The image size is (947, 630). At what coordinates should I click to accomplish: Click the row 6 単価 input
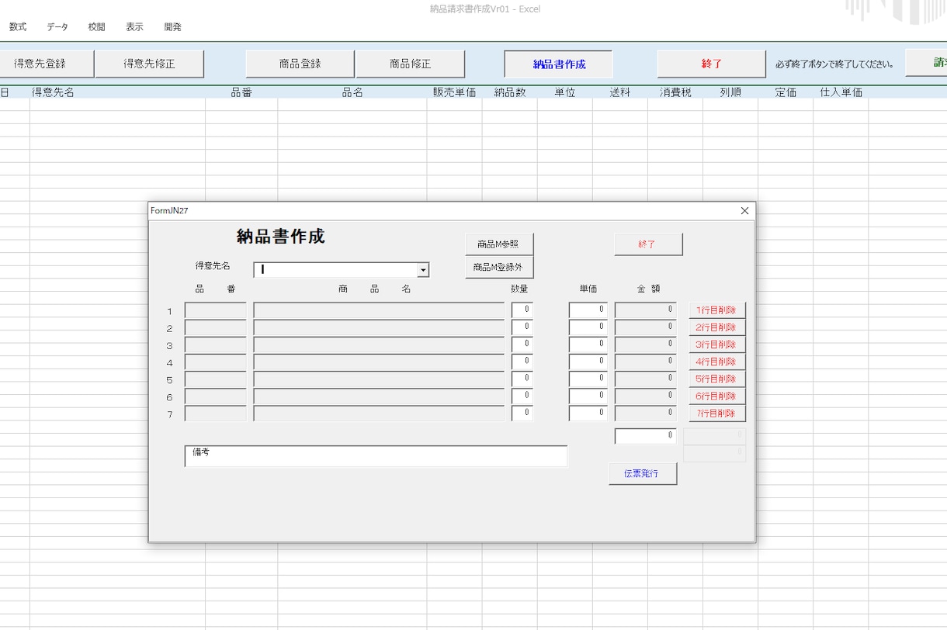point(588,396)
